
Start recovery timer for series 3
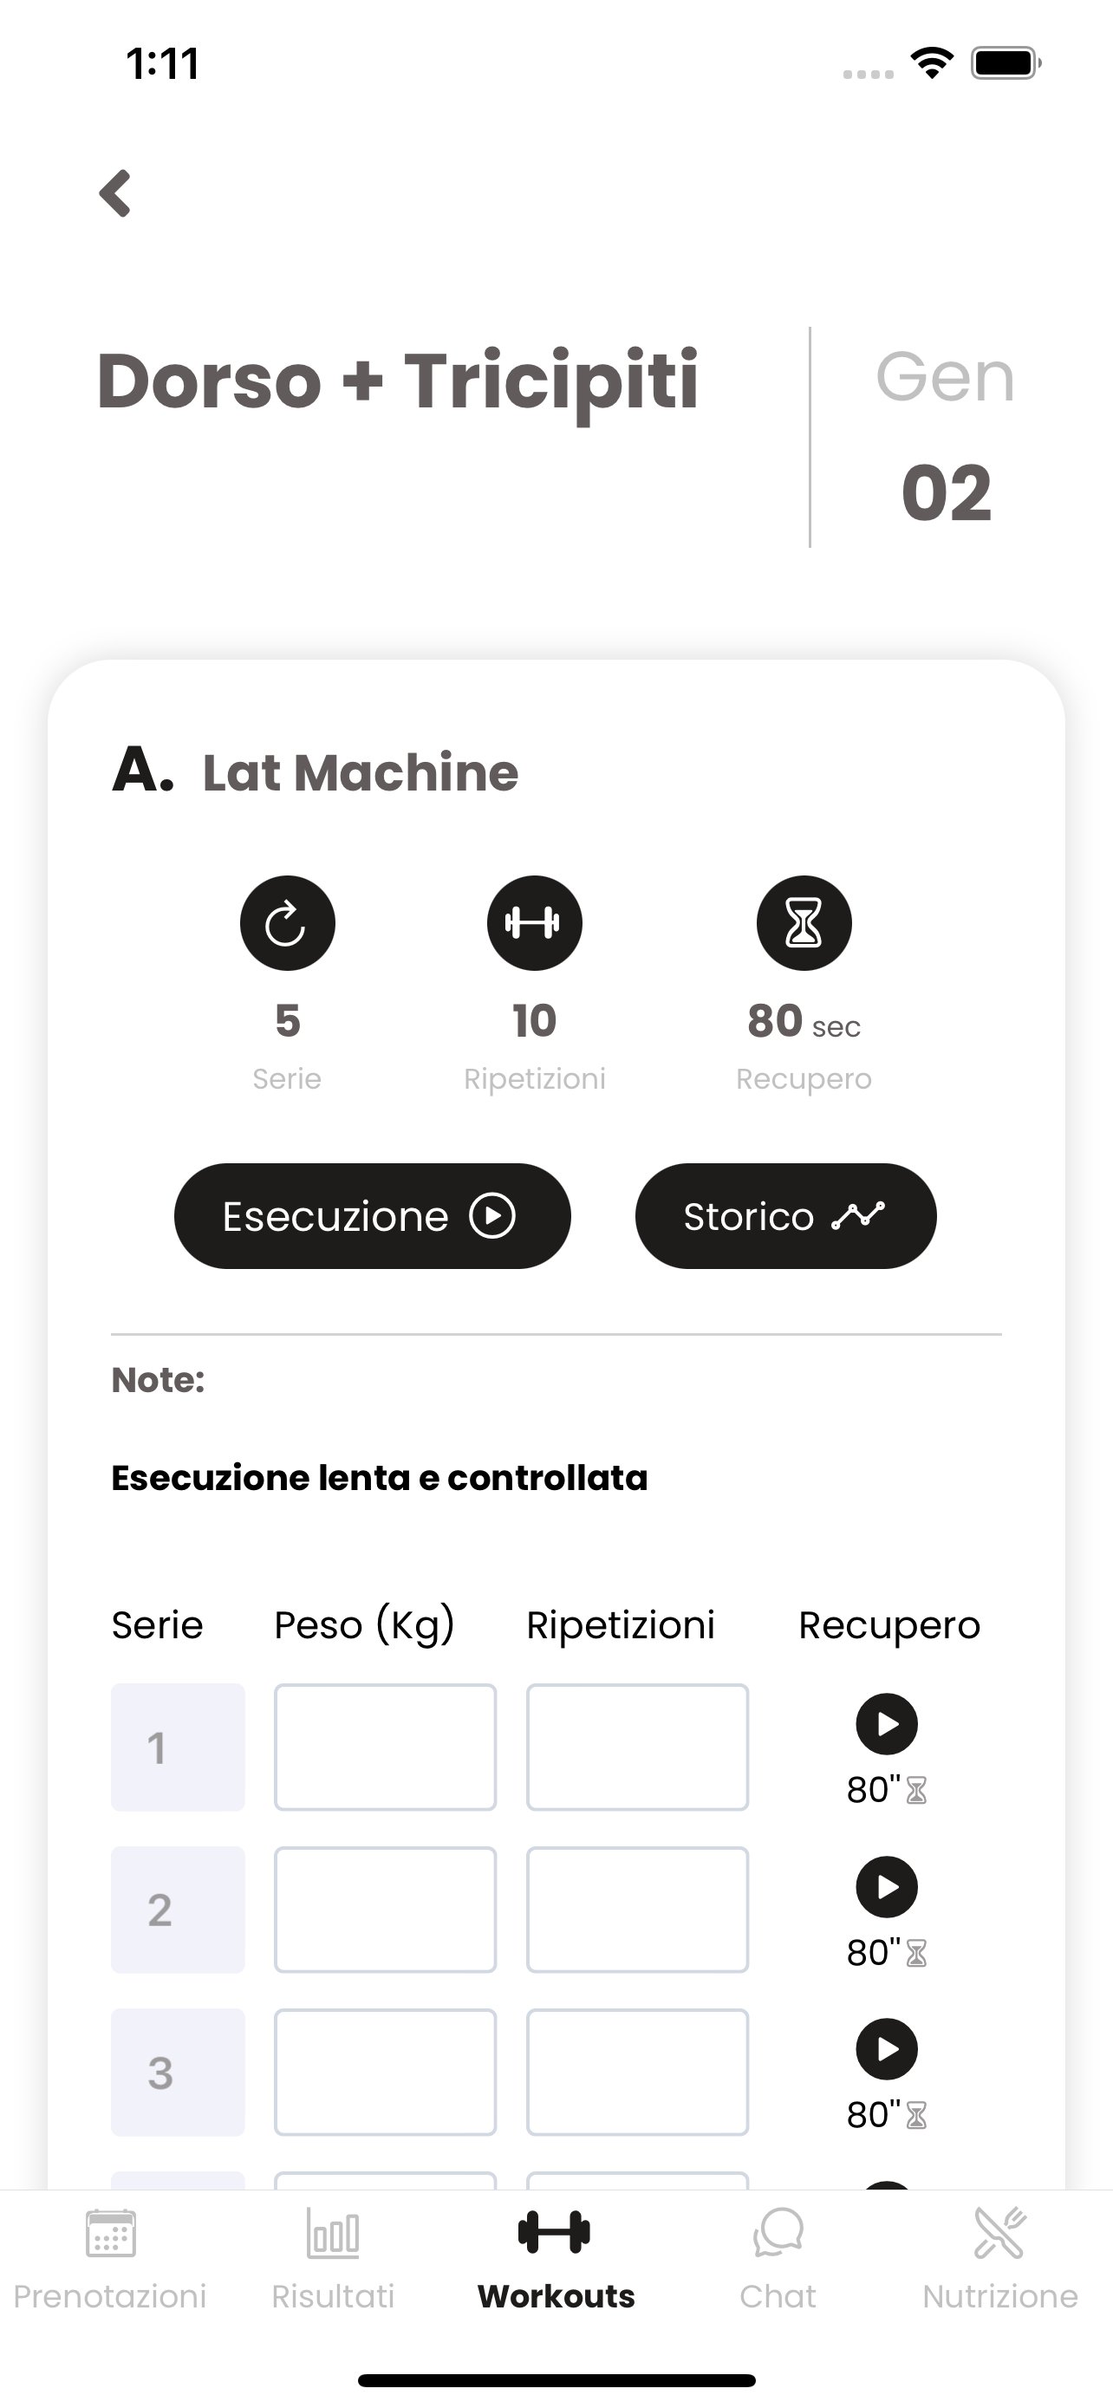pos(887,2049)
